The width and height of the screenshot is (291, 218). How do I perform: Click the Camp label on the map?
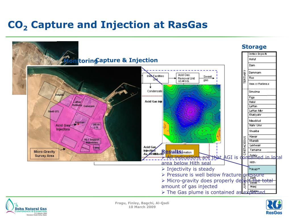[96, 148]
